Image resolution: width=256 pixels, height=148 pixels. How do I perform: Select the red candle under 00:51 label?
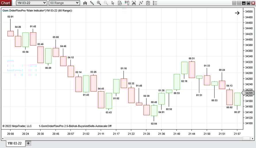click(192, 70)
